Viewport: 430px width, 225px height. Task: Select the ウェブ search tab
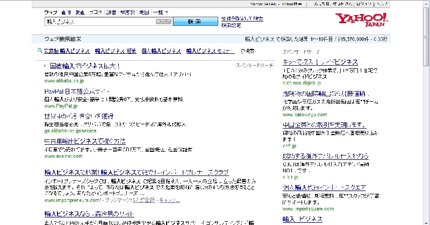tap(51, 12)
